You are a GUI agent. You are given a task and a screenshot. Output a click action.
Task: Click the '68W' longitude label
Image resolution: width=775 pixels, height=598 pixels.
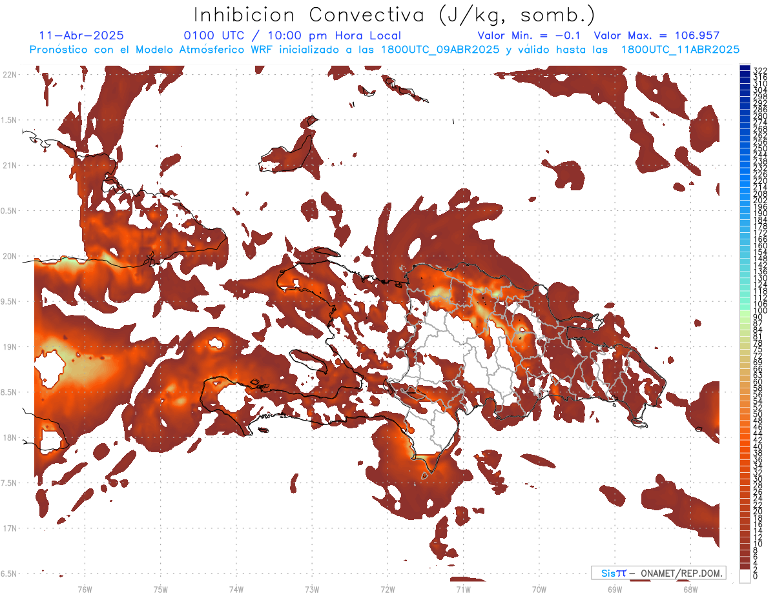(690, 588)
